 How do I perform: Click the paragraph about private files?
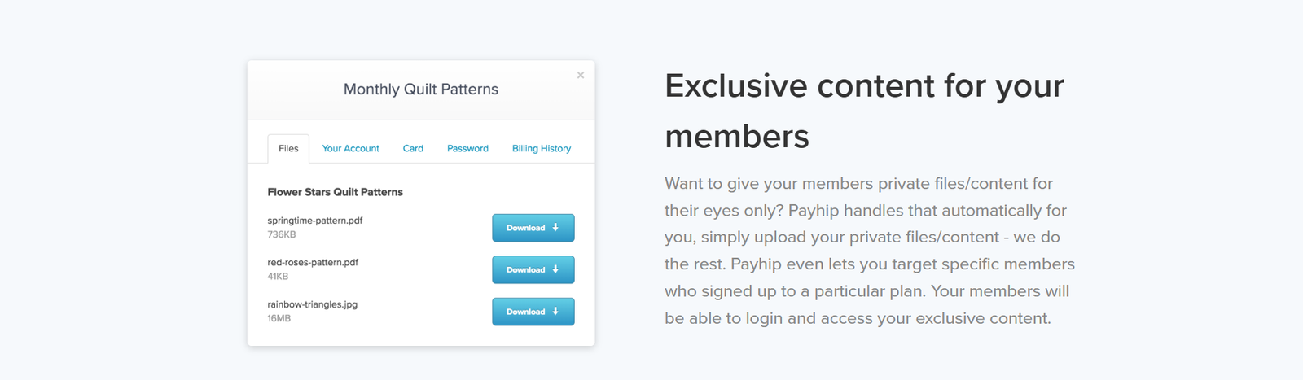click(x=869, y=251)
